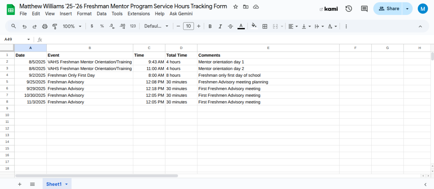Open the borders tool
Image resolution: width=434 pixels, height=189 pixels.
click(x=265, y=26)
